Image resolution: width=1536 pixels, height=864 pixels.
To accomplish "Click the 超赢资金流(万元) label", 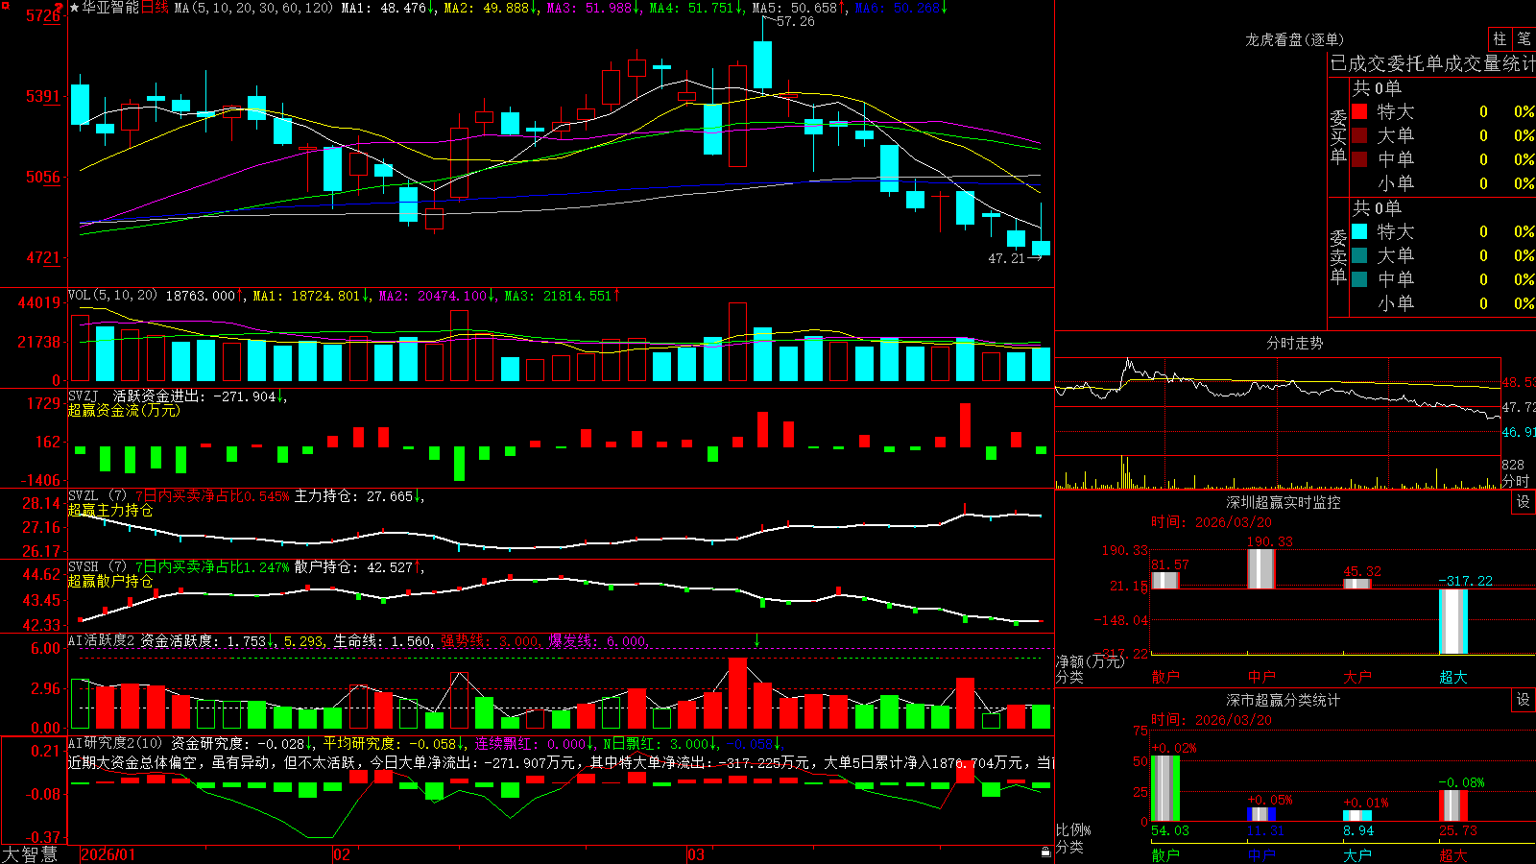I will [124, 410].
